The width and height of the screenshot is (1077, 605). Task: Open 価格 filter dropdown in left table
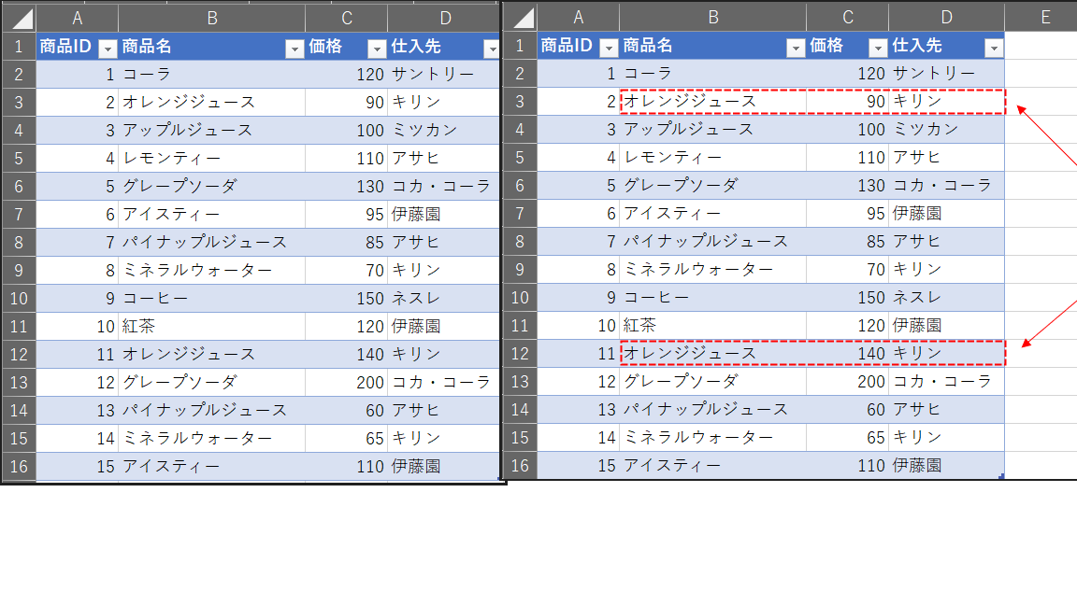(377, 49)
